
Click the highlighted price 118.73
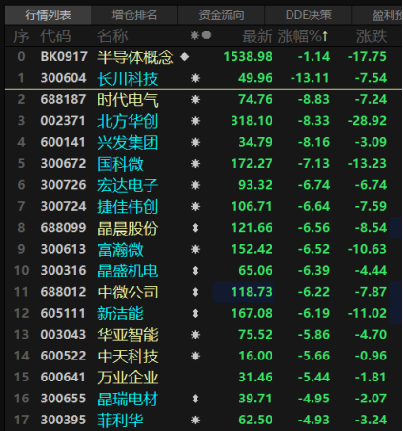[252, 292]
